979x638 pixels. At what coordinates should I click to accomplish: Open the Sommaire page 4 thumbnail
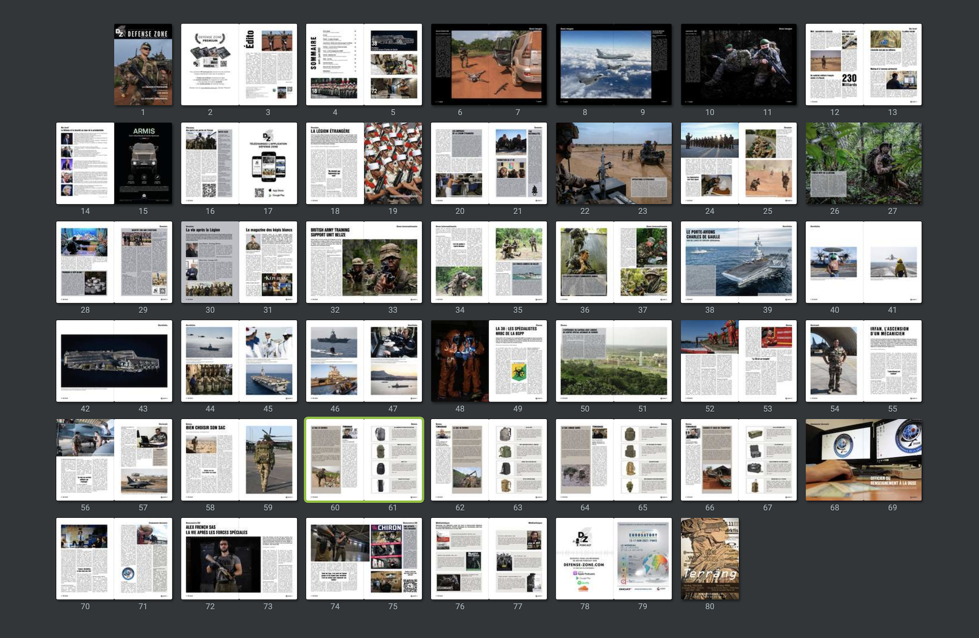point(335,64)
